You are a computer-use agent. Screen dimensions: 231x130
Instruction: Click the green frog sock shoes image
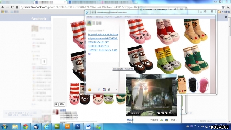196,60
